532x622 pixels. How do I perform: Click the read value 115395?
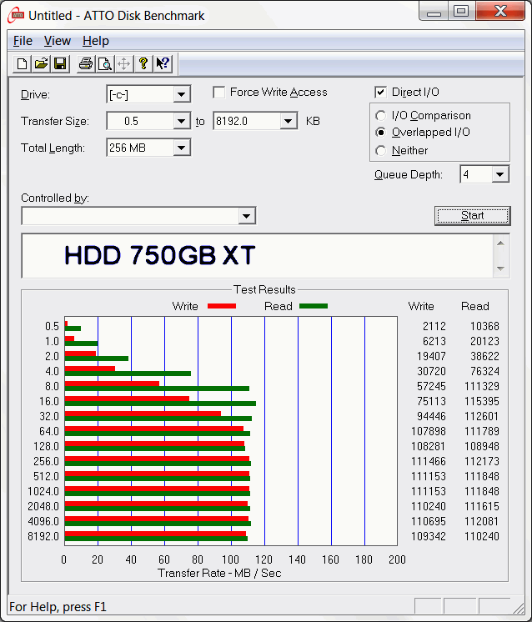tap(482, 401)
